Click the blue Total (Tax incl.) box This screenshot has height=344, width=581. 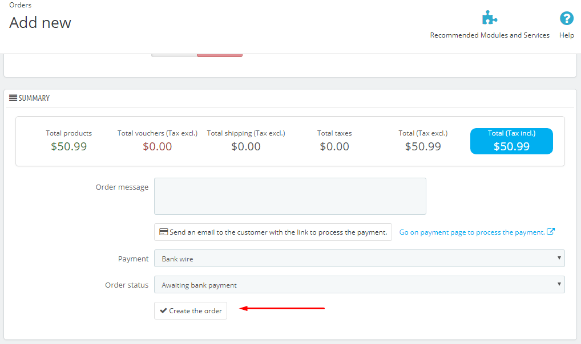tap(511, 141)
